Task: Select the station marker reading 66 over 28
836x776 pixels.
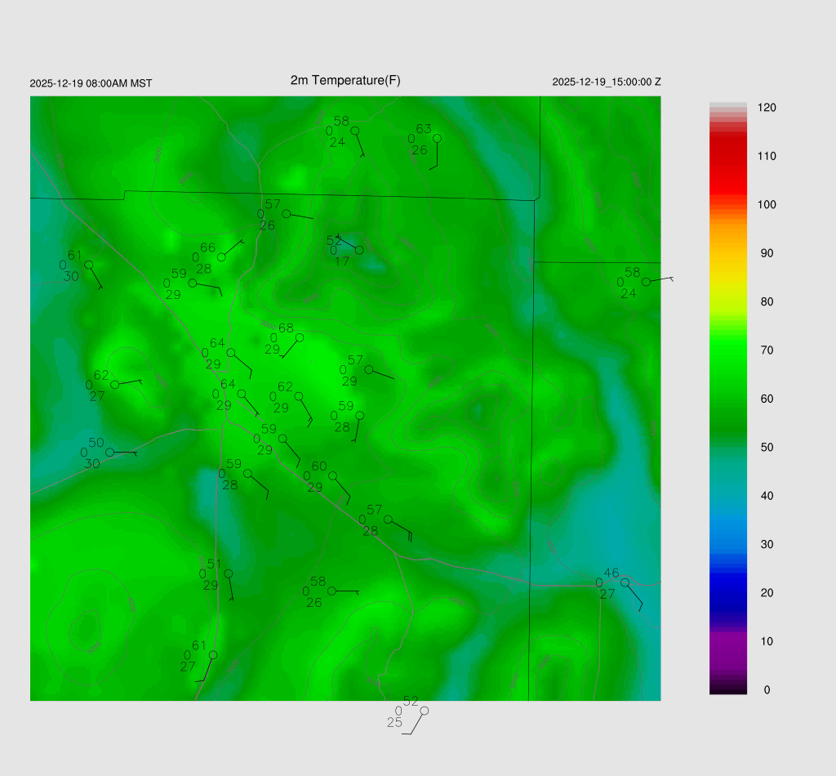Action: [221, 257]
